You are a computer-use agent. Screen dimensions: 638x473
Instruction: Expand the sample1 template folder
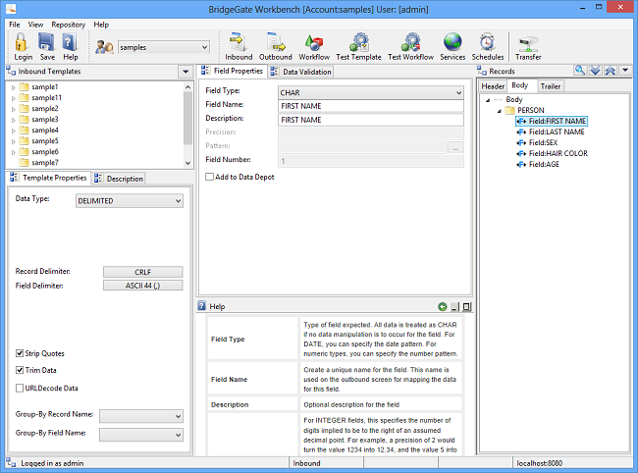13,87
